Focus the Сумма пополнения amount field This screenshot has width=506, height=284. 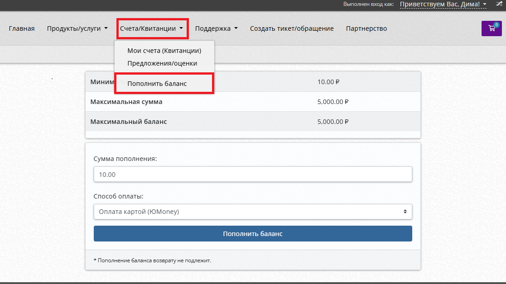253,174
